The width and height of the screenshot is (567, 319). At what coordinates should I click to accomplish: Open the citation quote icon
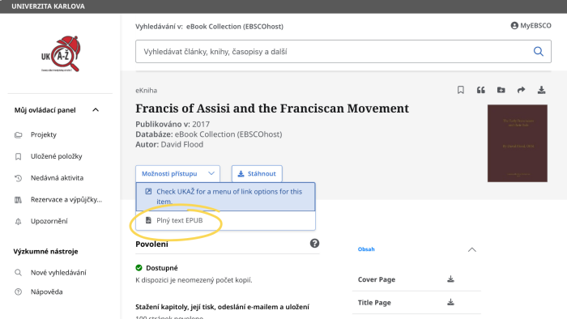(x=480, y=90)
